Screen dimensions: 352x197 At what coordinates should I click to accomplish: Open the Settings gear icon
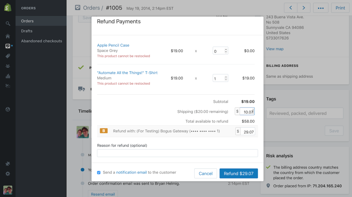(8, 174)
